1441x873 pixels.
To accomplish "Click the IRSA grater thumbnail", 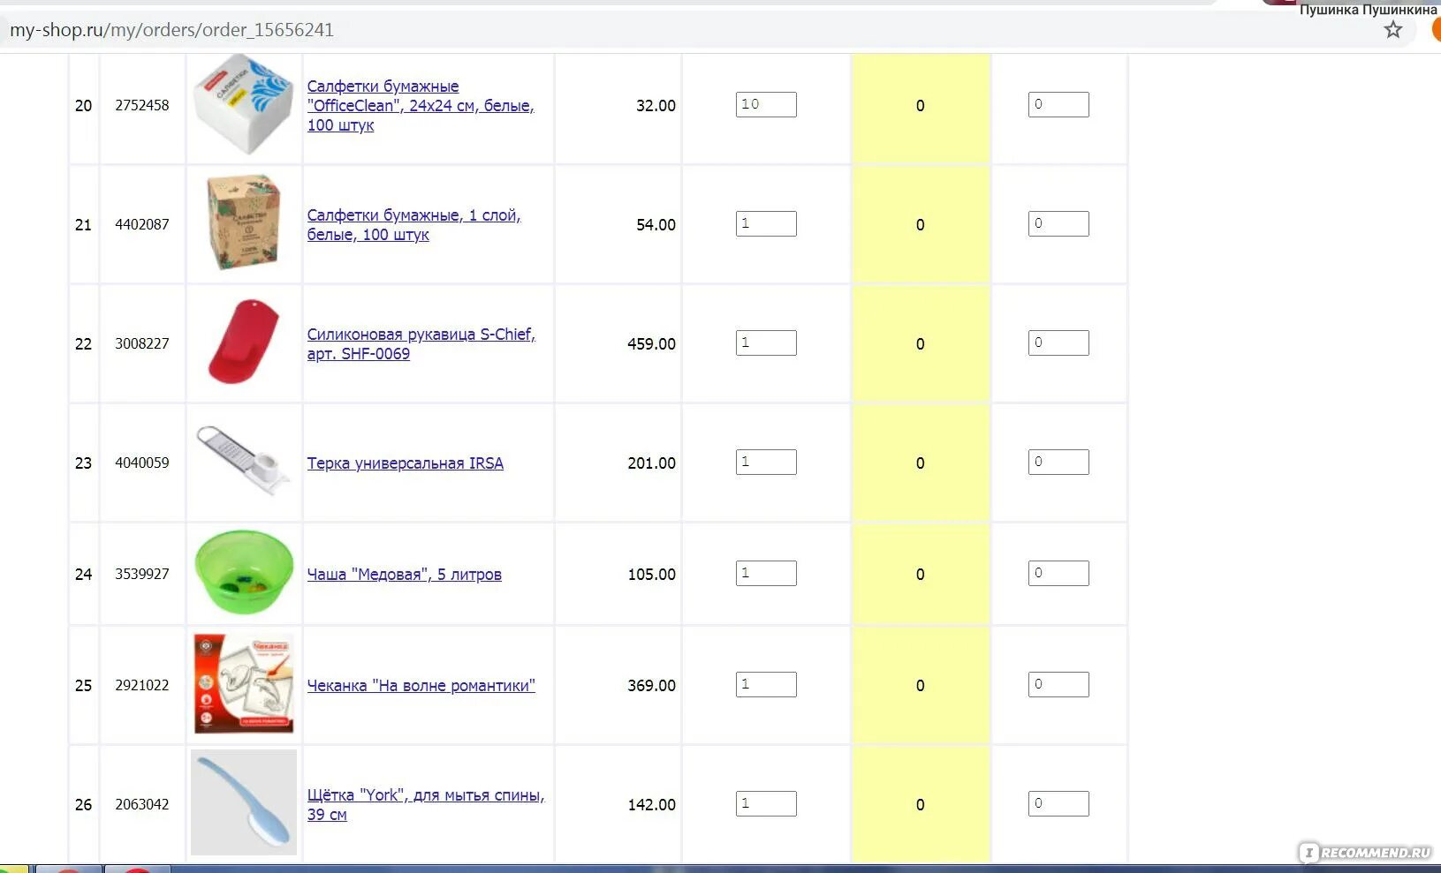I will click(243, 460).
